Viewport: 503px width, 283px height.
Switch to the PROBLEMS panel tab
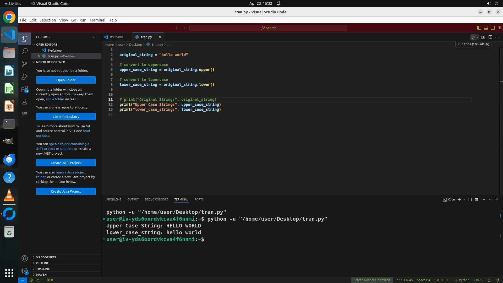tap(114, 200)
